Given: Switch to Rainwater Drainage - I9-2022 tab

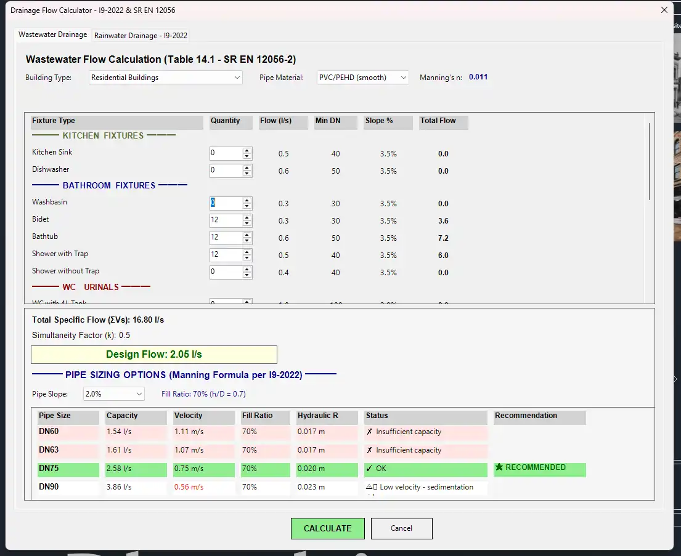Looking at the screenshot, I should tap(141, 36).
